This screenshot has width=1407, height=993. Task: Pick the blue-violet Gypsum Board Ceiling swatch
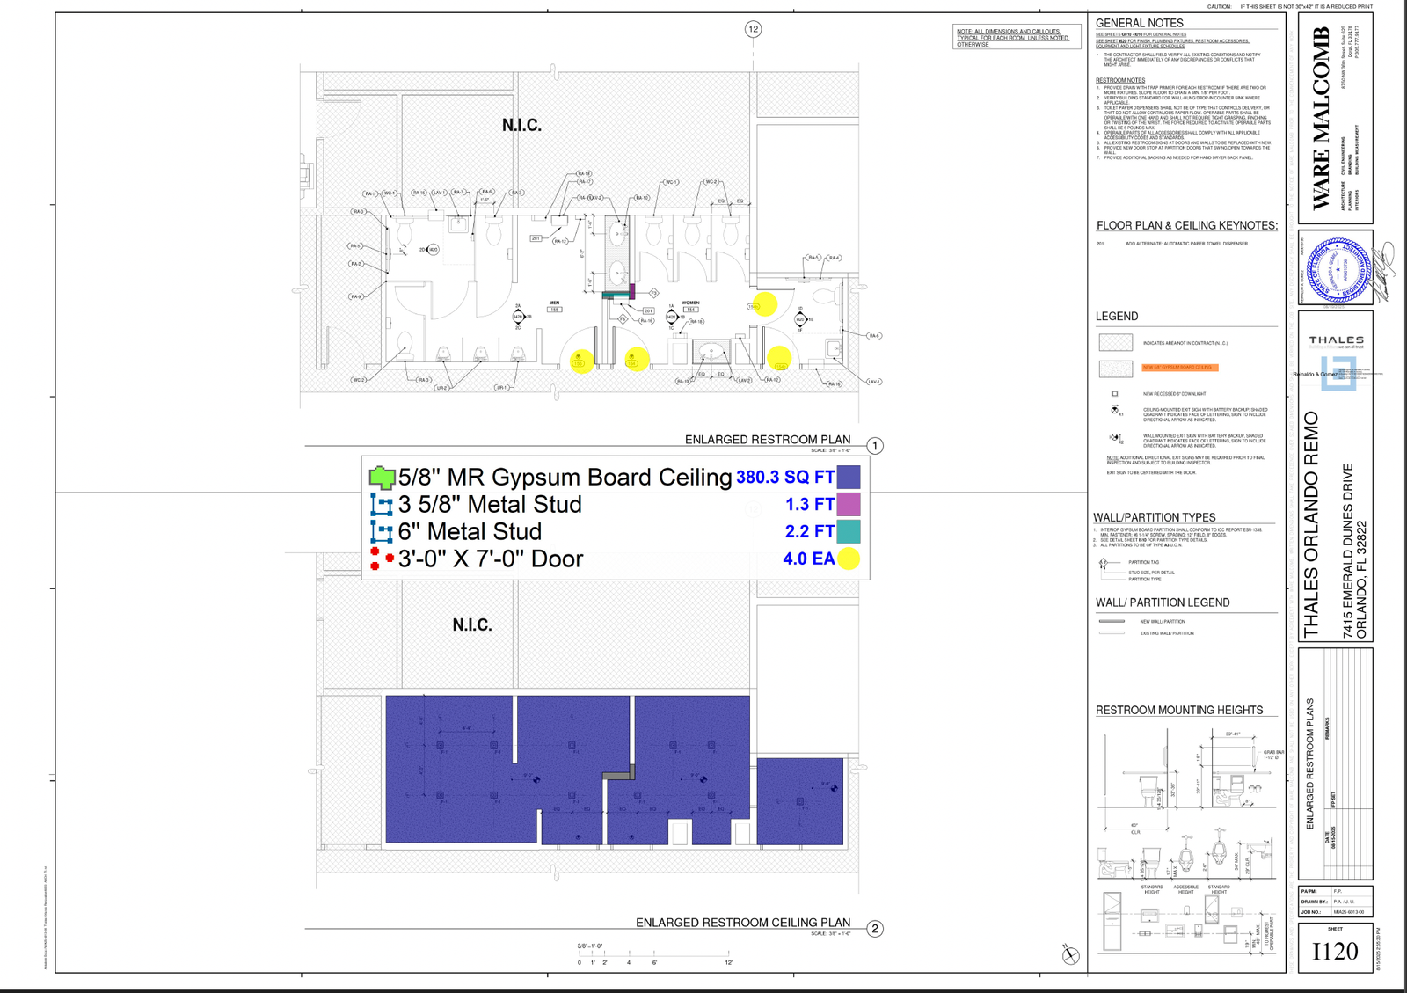click(849, 478)
